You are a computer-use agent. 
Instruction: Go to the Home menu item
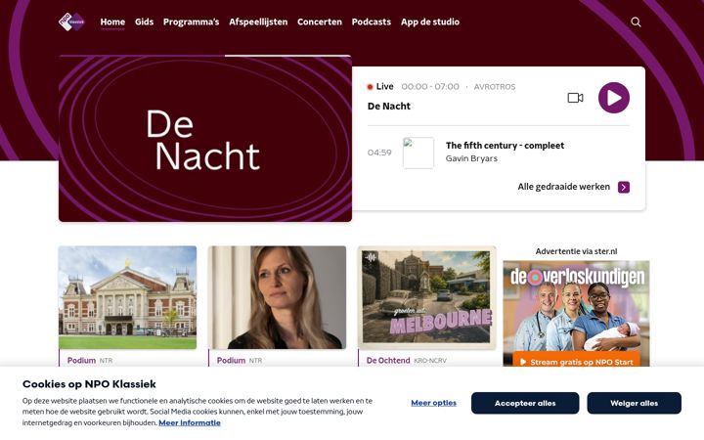click(112, 22)
